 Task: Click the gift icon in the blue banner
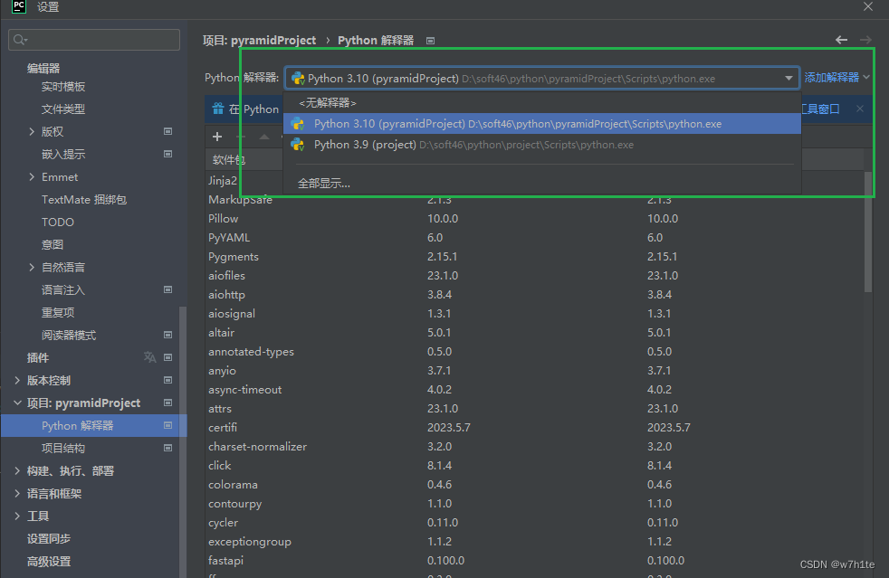click(217, 109)
